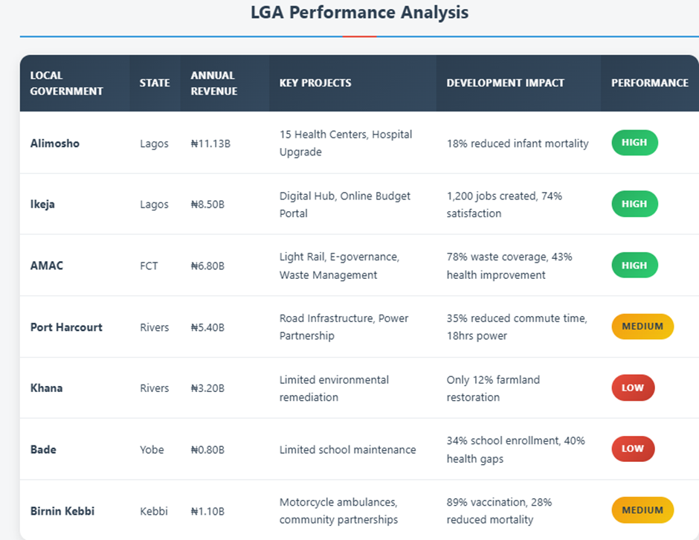Click the ₦11.13B revenue value
This screenshot has width=699, height=540.
(x=210, y=144)
